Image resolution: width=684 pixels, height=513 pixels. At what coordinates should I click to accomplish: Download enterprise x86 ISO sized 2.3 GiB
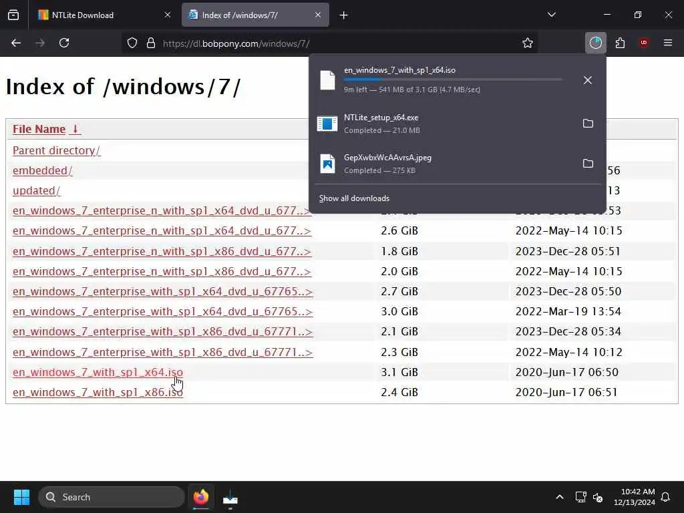coord(163,352)
